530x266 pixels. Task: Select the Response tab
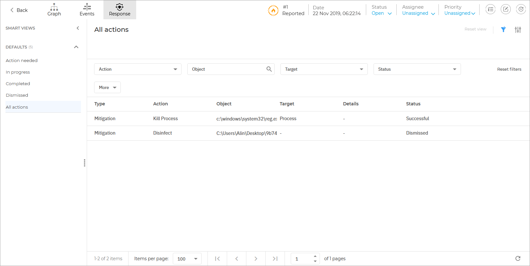click(x=119, y=10)
